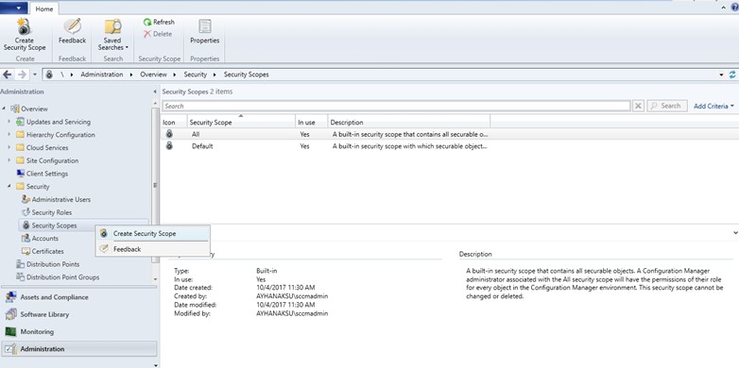Image resolution: width=739 pixels, height=368 pixels.
Task: Select Distribution Points in the tree
Action: click(47, 264)
